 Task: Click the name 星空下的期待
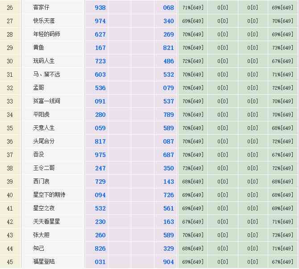[50, 195]
